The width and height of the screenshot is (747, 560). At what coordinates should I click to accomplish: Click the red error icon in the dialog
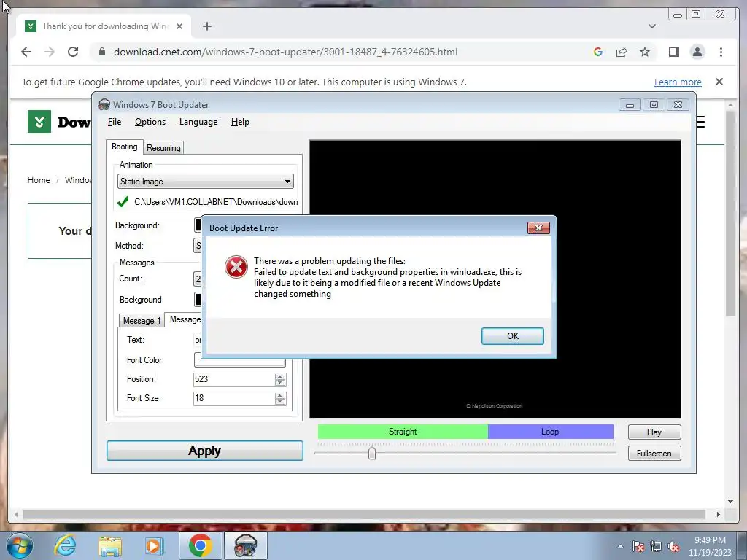click(236, 267)
